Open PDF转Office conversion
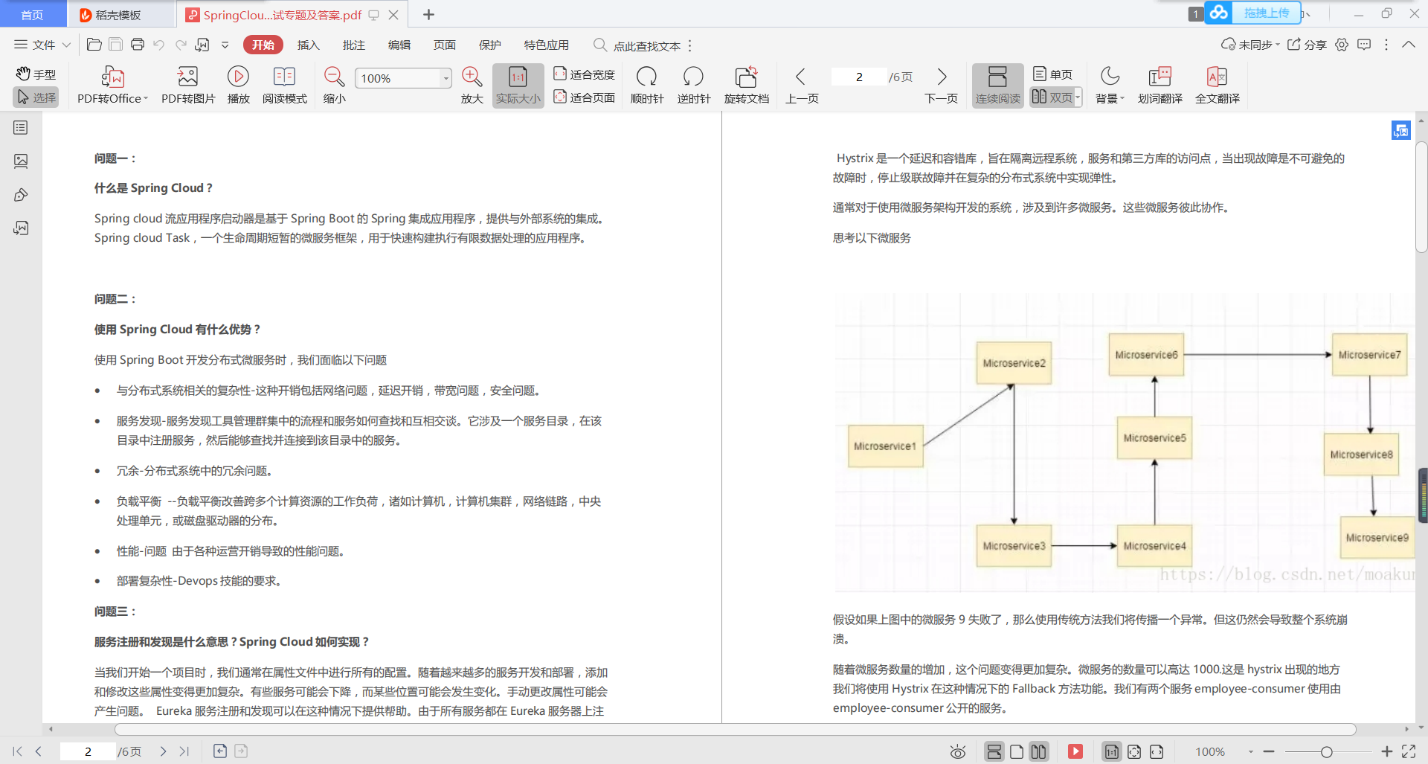This screenshot has width=1428, height=764. [x=112, y=86]
